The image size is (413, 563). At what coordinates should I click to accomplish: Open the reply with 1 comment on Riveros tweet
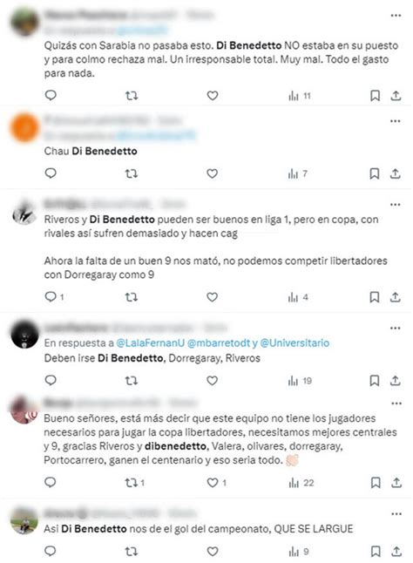click(54, 297)
